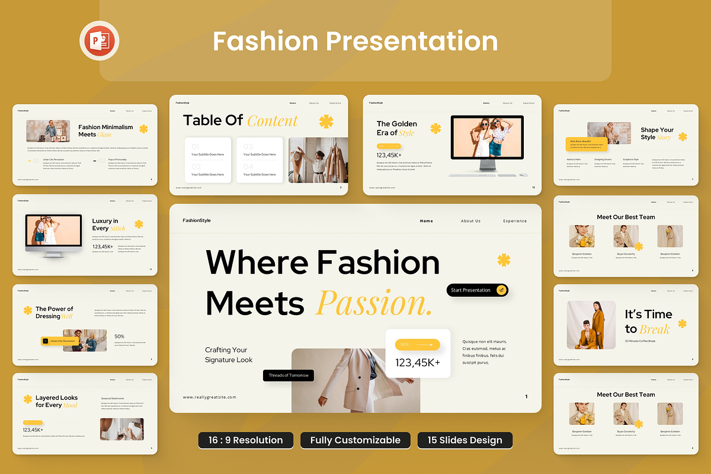
Task: Click the 123,45K+ figure on Golden Era slide
Action: click(x=389, y=155)
